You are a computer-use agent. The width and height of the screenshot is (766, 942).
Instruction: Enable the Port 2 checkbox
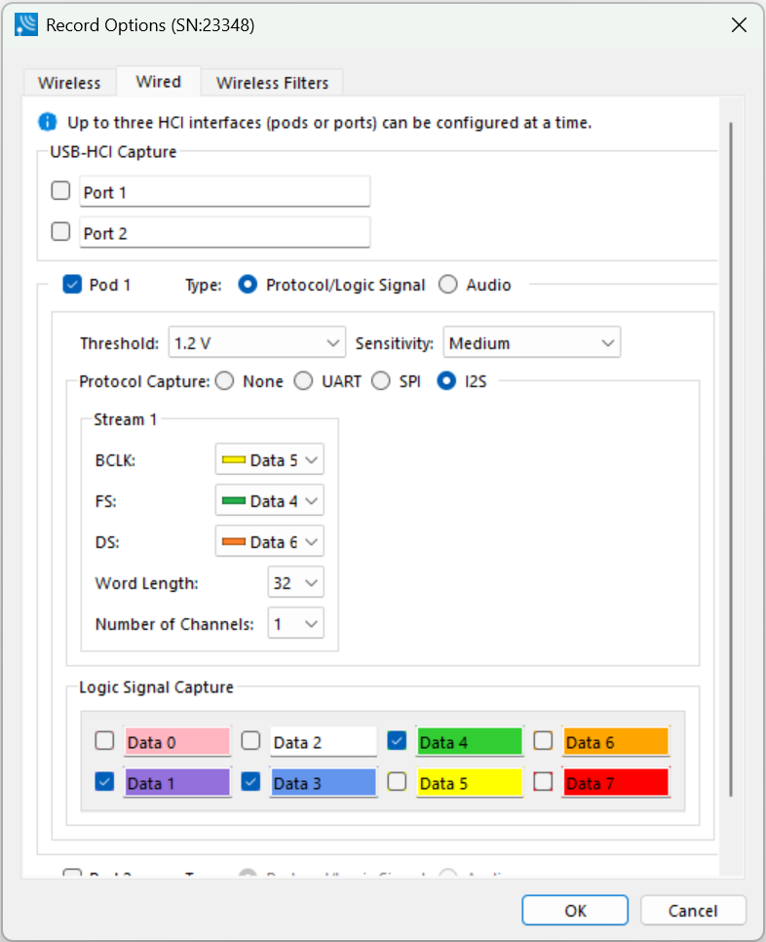pos(60,231)
